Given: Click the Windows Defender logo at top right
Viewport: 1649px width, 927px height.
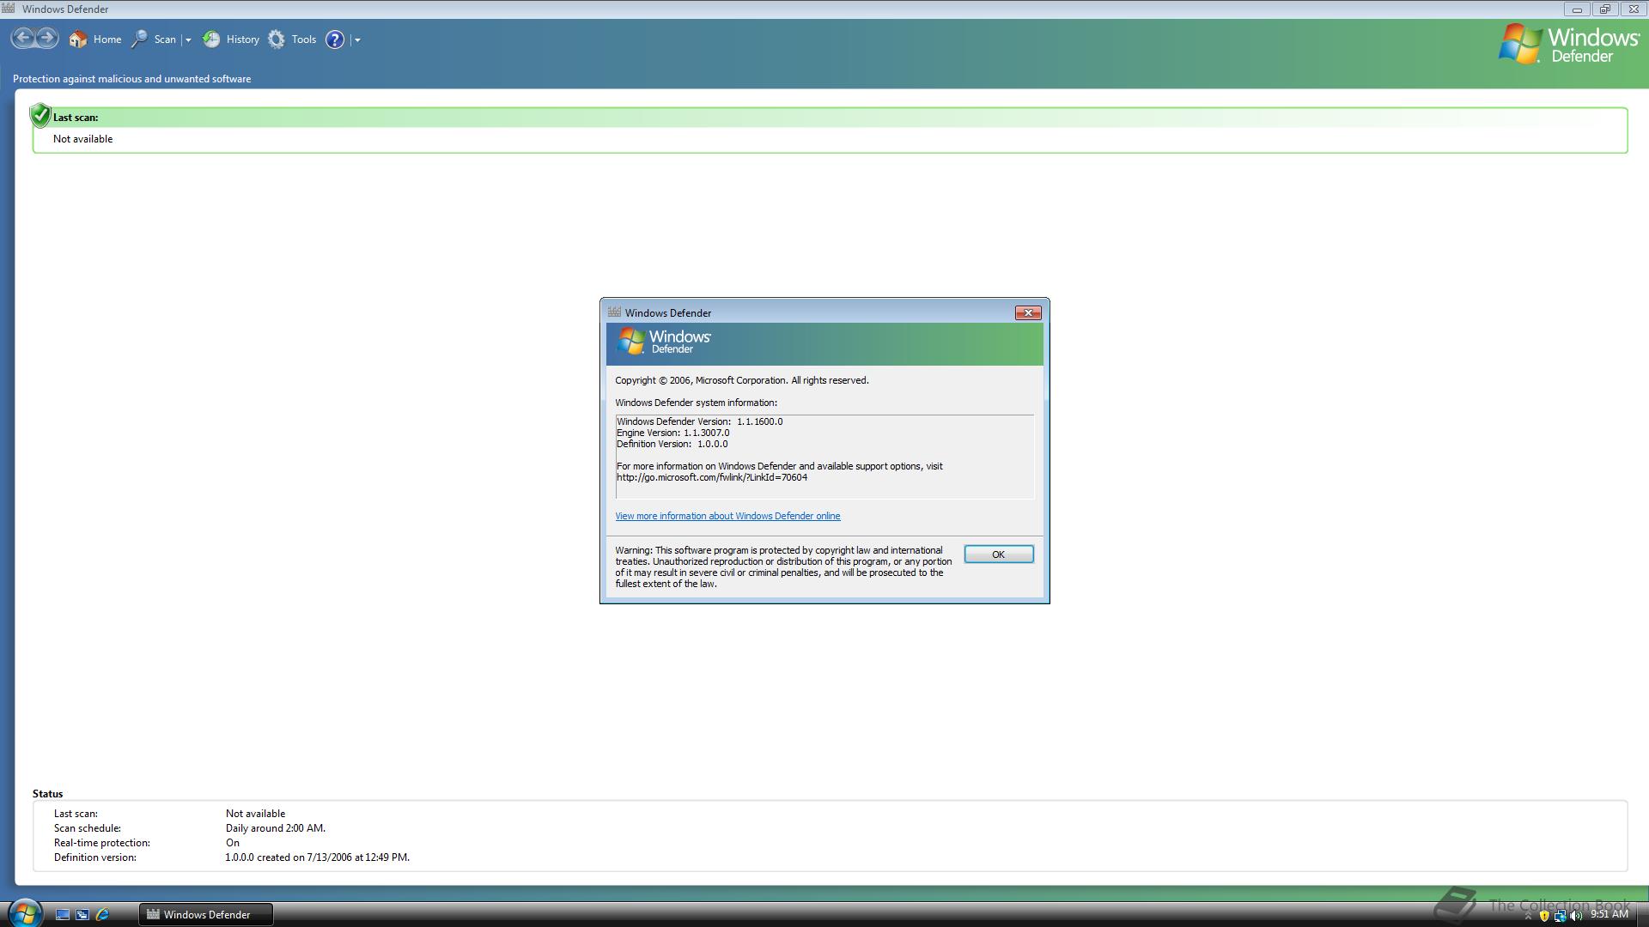Looking at the screenshot, I should [1569, 45].
